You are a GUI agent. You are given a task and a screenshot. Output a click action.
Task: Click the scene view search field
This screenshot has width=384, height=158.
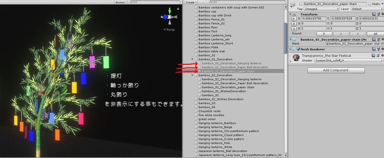pos(155,2)
